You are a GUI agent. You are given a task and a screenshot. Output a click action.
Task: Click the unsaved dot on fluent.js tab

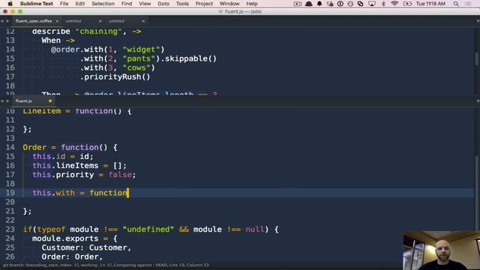pyautogui.click(x=50, y=101)
